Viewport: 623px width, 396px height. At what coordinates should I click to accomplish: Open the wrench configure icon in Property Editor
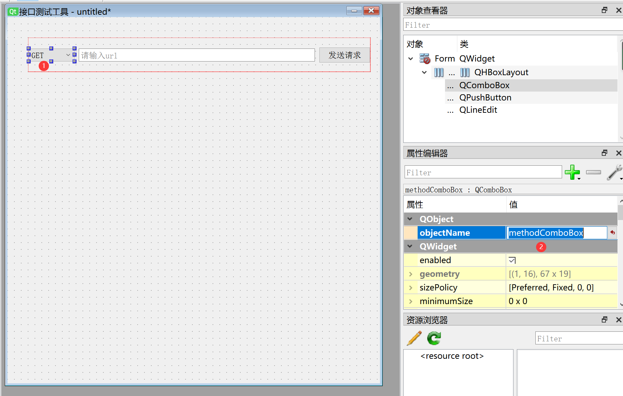tap(614, 172)
